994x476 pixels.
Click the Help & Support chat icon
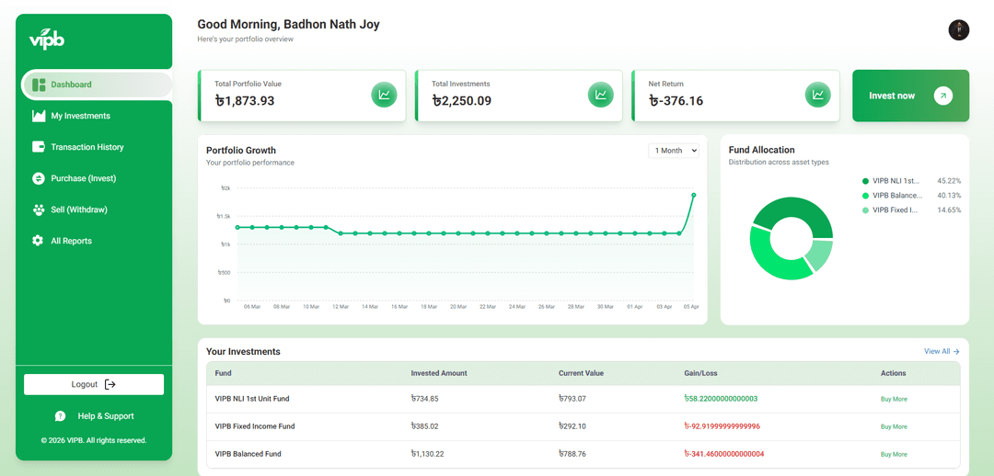[x=60, y=416]
